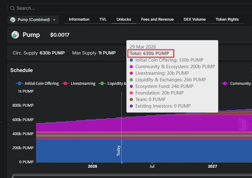Click the Jul x-axis label

(152, 166)
